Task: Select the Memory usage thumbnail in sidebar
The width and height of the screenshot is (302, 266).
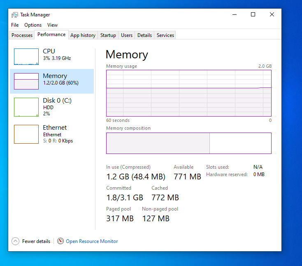Action: tap(26, 81)
